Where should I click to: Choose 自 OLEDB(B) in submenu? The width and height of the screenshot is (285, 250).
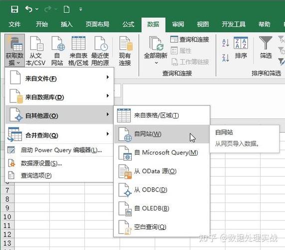click(162, 208)
